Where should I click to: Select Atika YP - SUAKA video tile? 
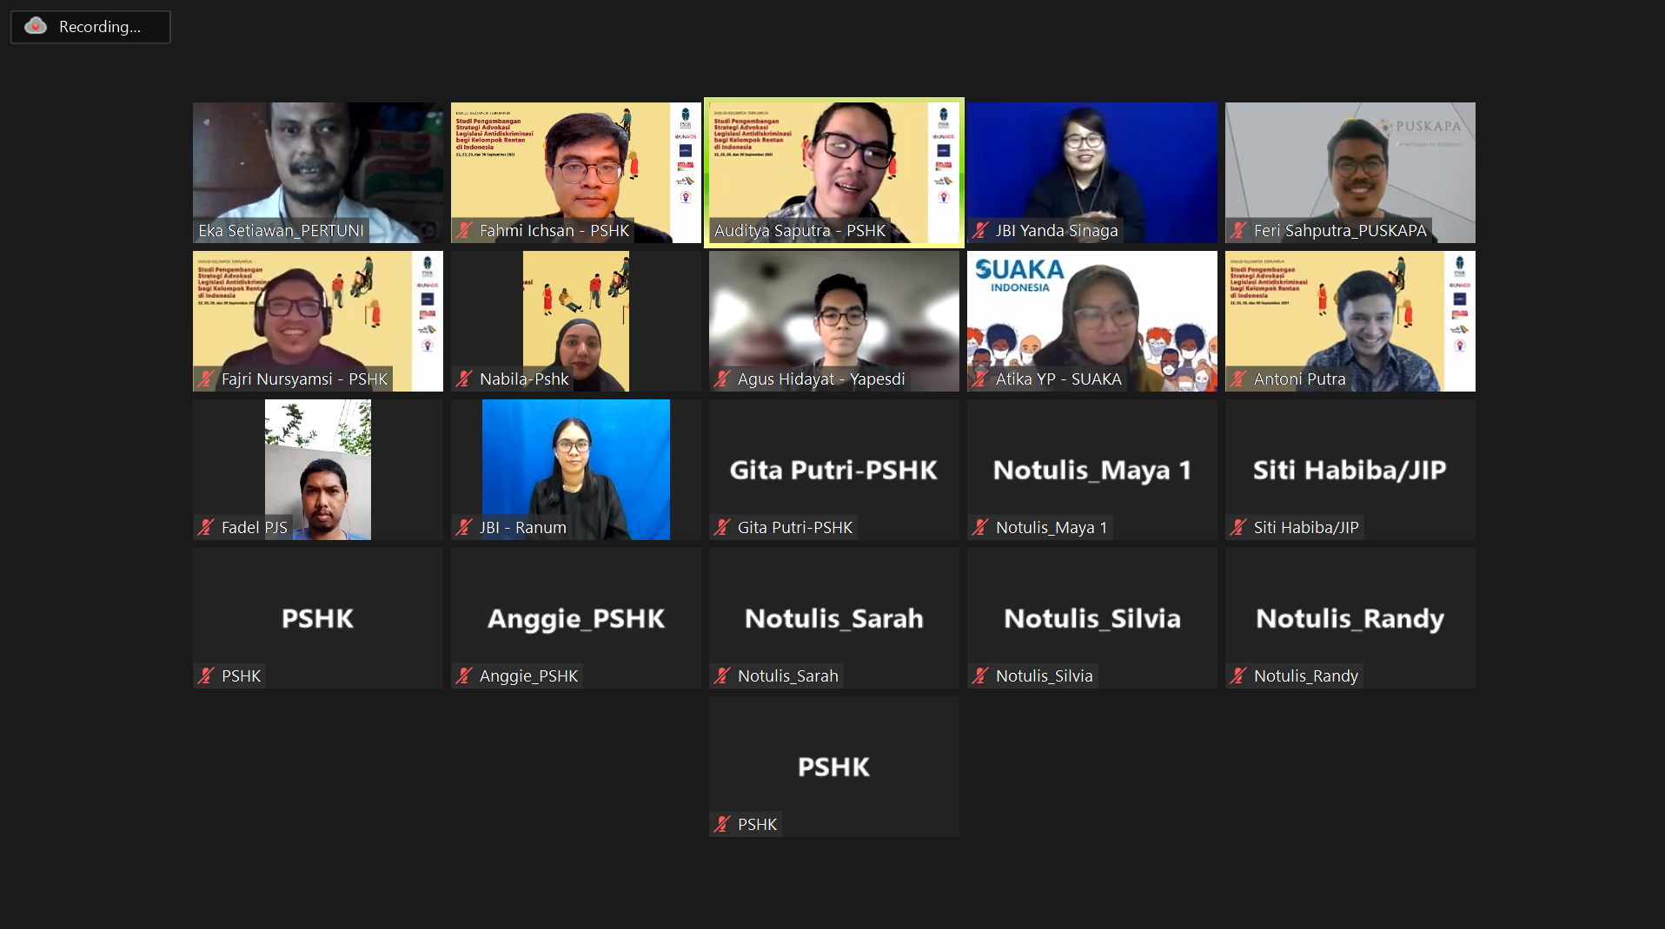(1092, 321)
